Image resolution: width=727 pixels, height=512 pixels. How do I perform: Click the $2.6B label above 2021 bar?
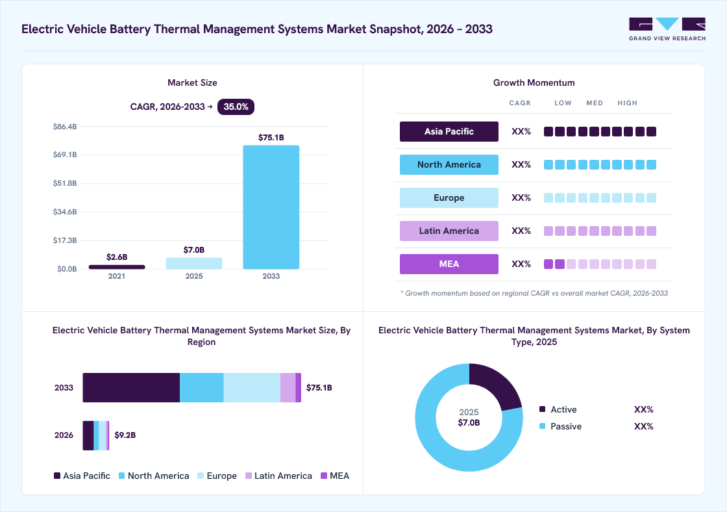pyautogui.click(x=117, y=257)
